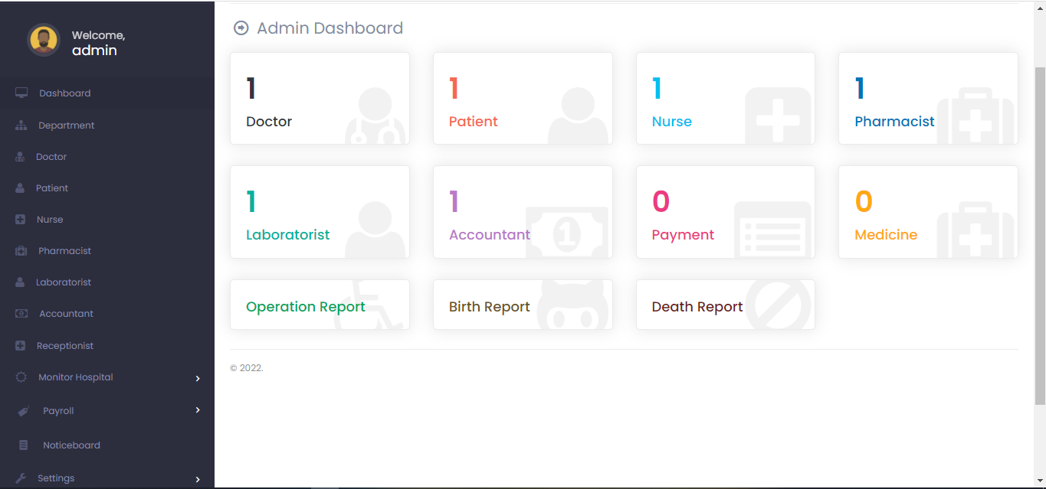This screenshot has width=1046, height=489.
Task: Open the Operation Report card
Action: point(320,305)
